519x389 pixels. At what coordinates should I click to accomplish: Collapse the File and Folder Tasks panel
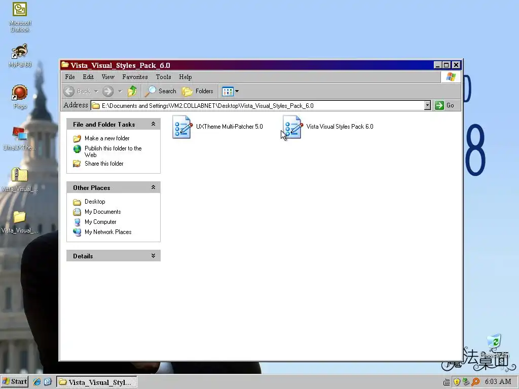click(x=153, y=124)
